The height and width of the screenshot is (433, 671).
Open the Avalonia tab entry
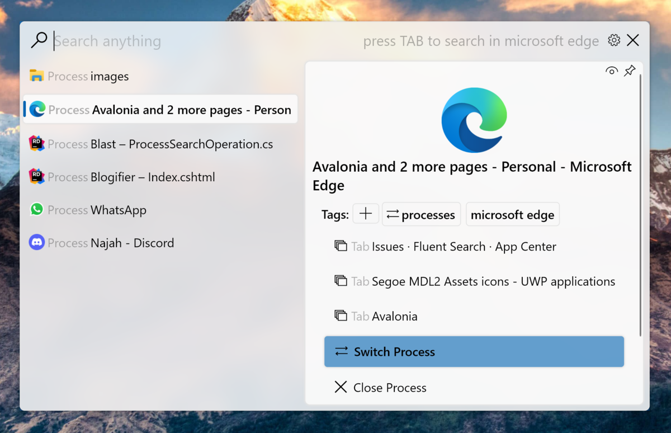[474, 316]
